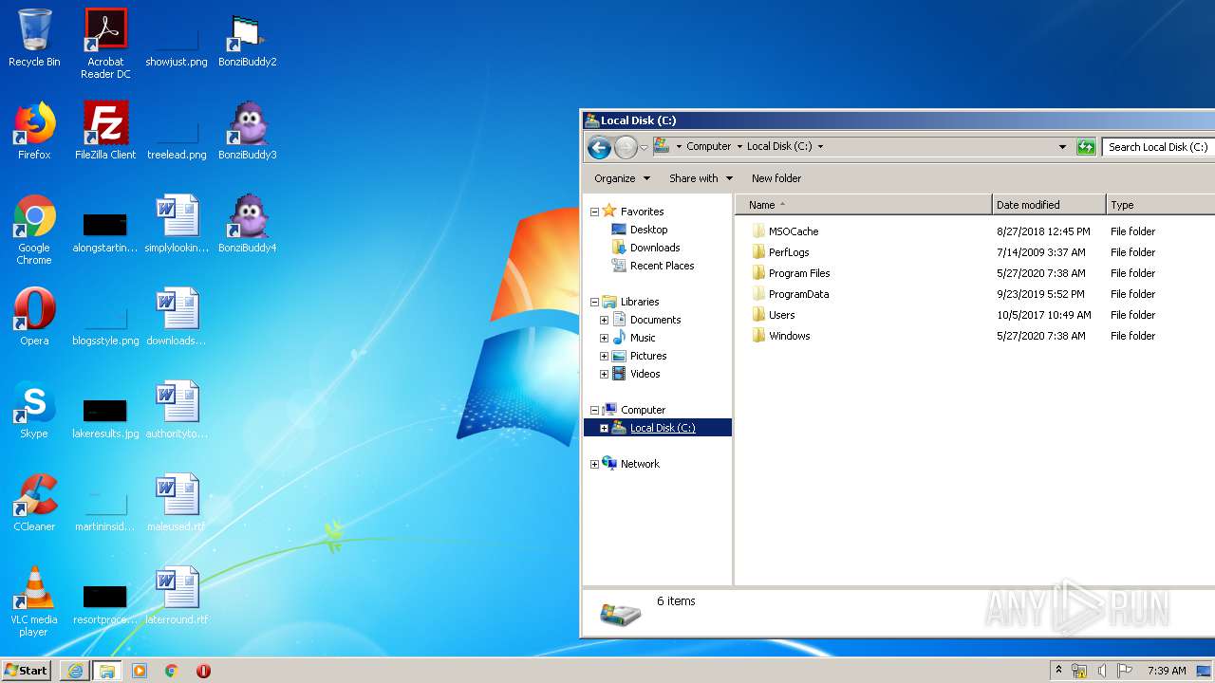Sort by Date modified column header
The width and height of the screenshot is (1215, 683).
(x=1049, y=205)
